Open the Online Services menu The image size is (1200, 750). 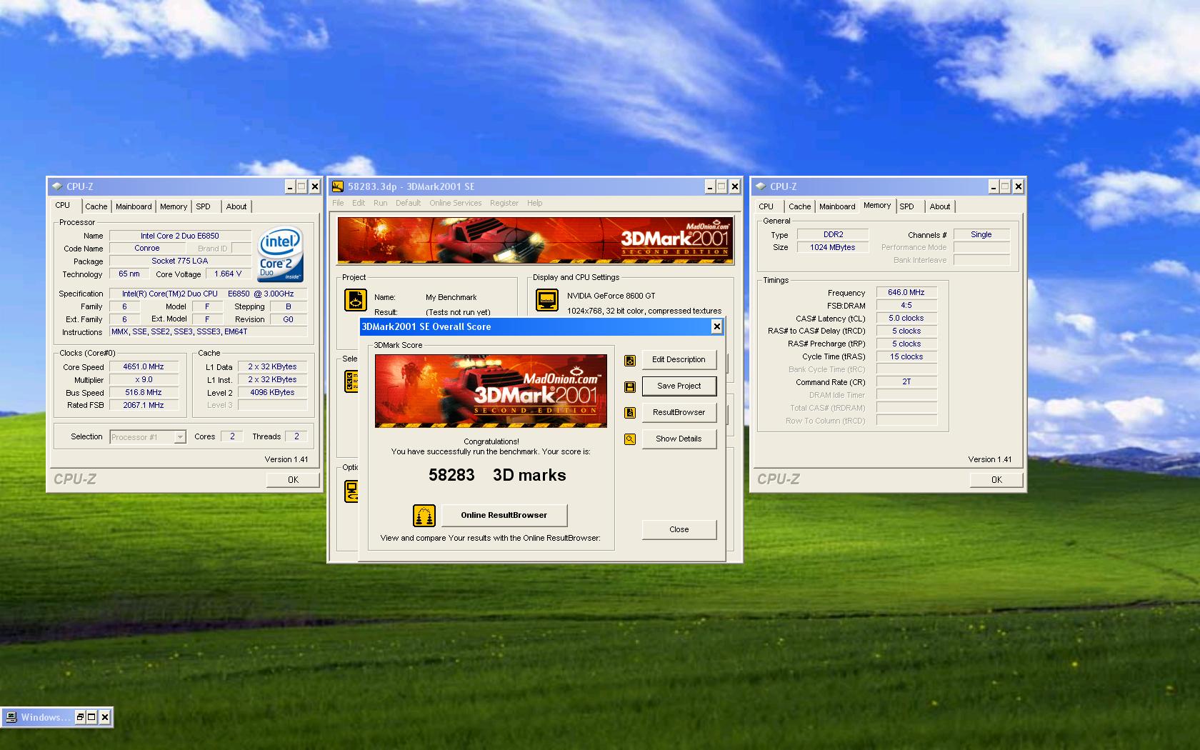point(456,203)
